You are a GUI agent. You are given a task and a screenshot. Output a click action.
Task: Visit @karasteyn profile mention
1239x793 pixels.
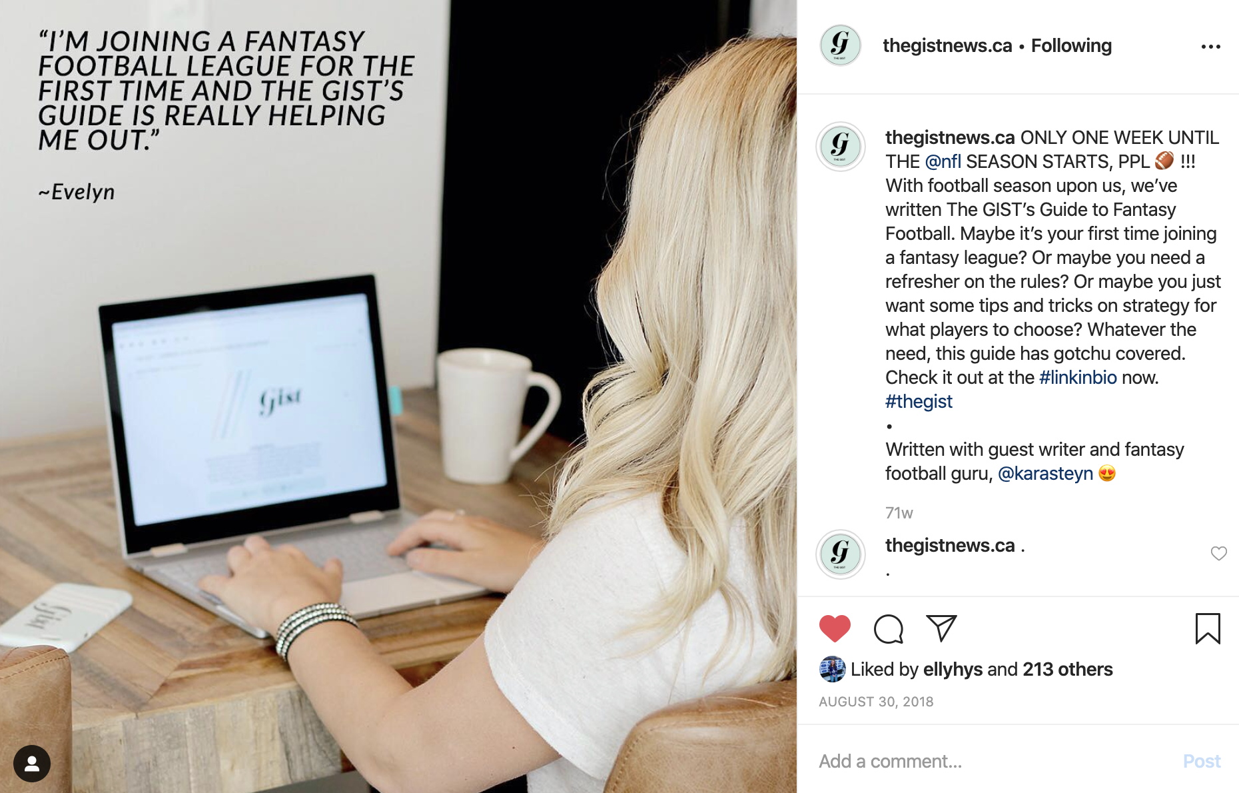point(1045,473)
